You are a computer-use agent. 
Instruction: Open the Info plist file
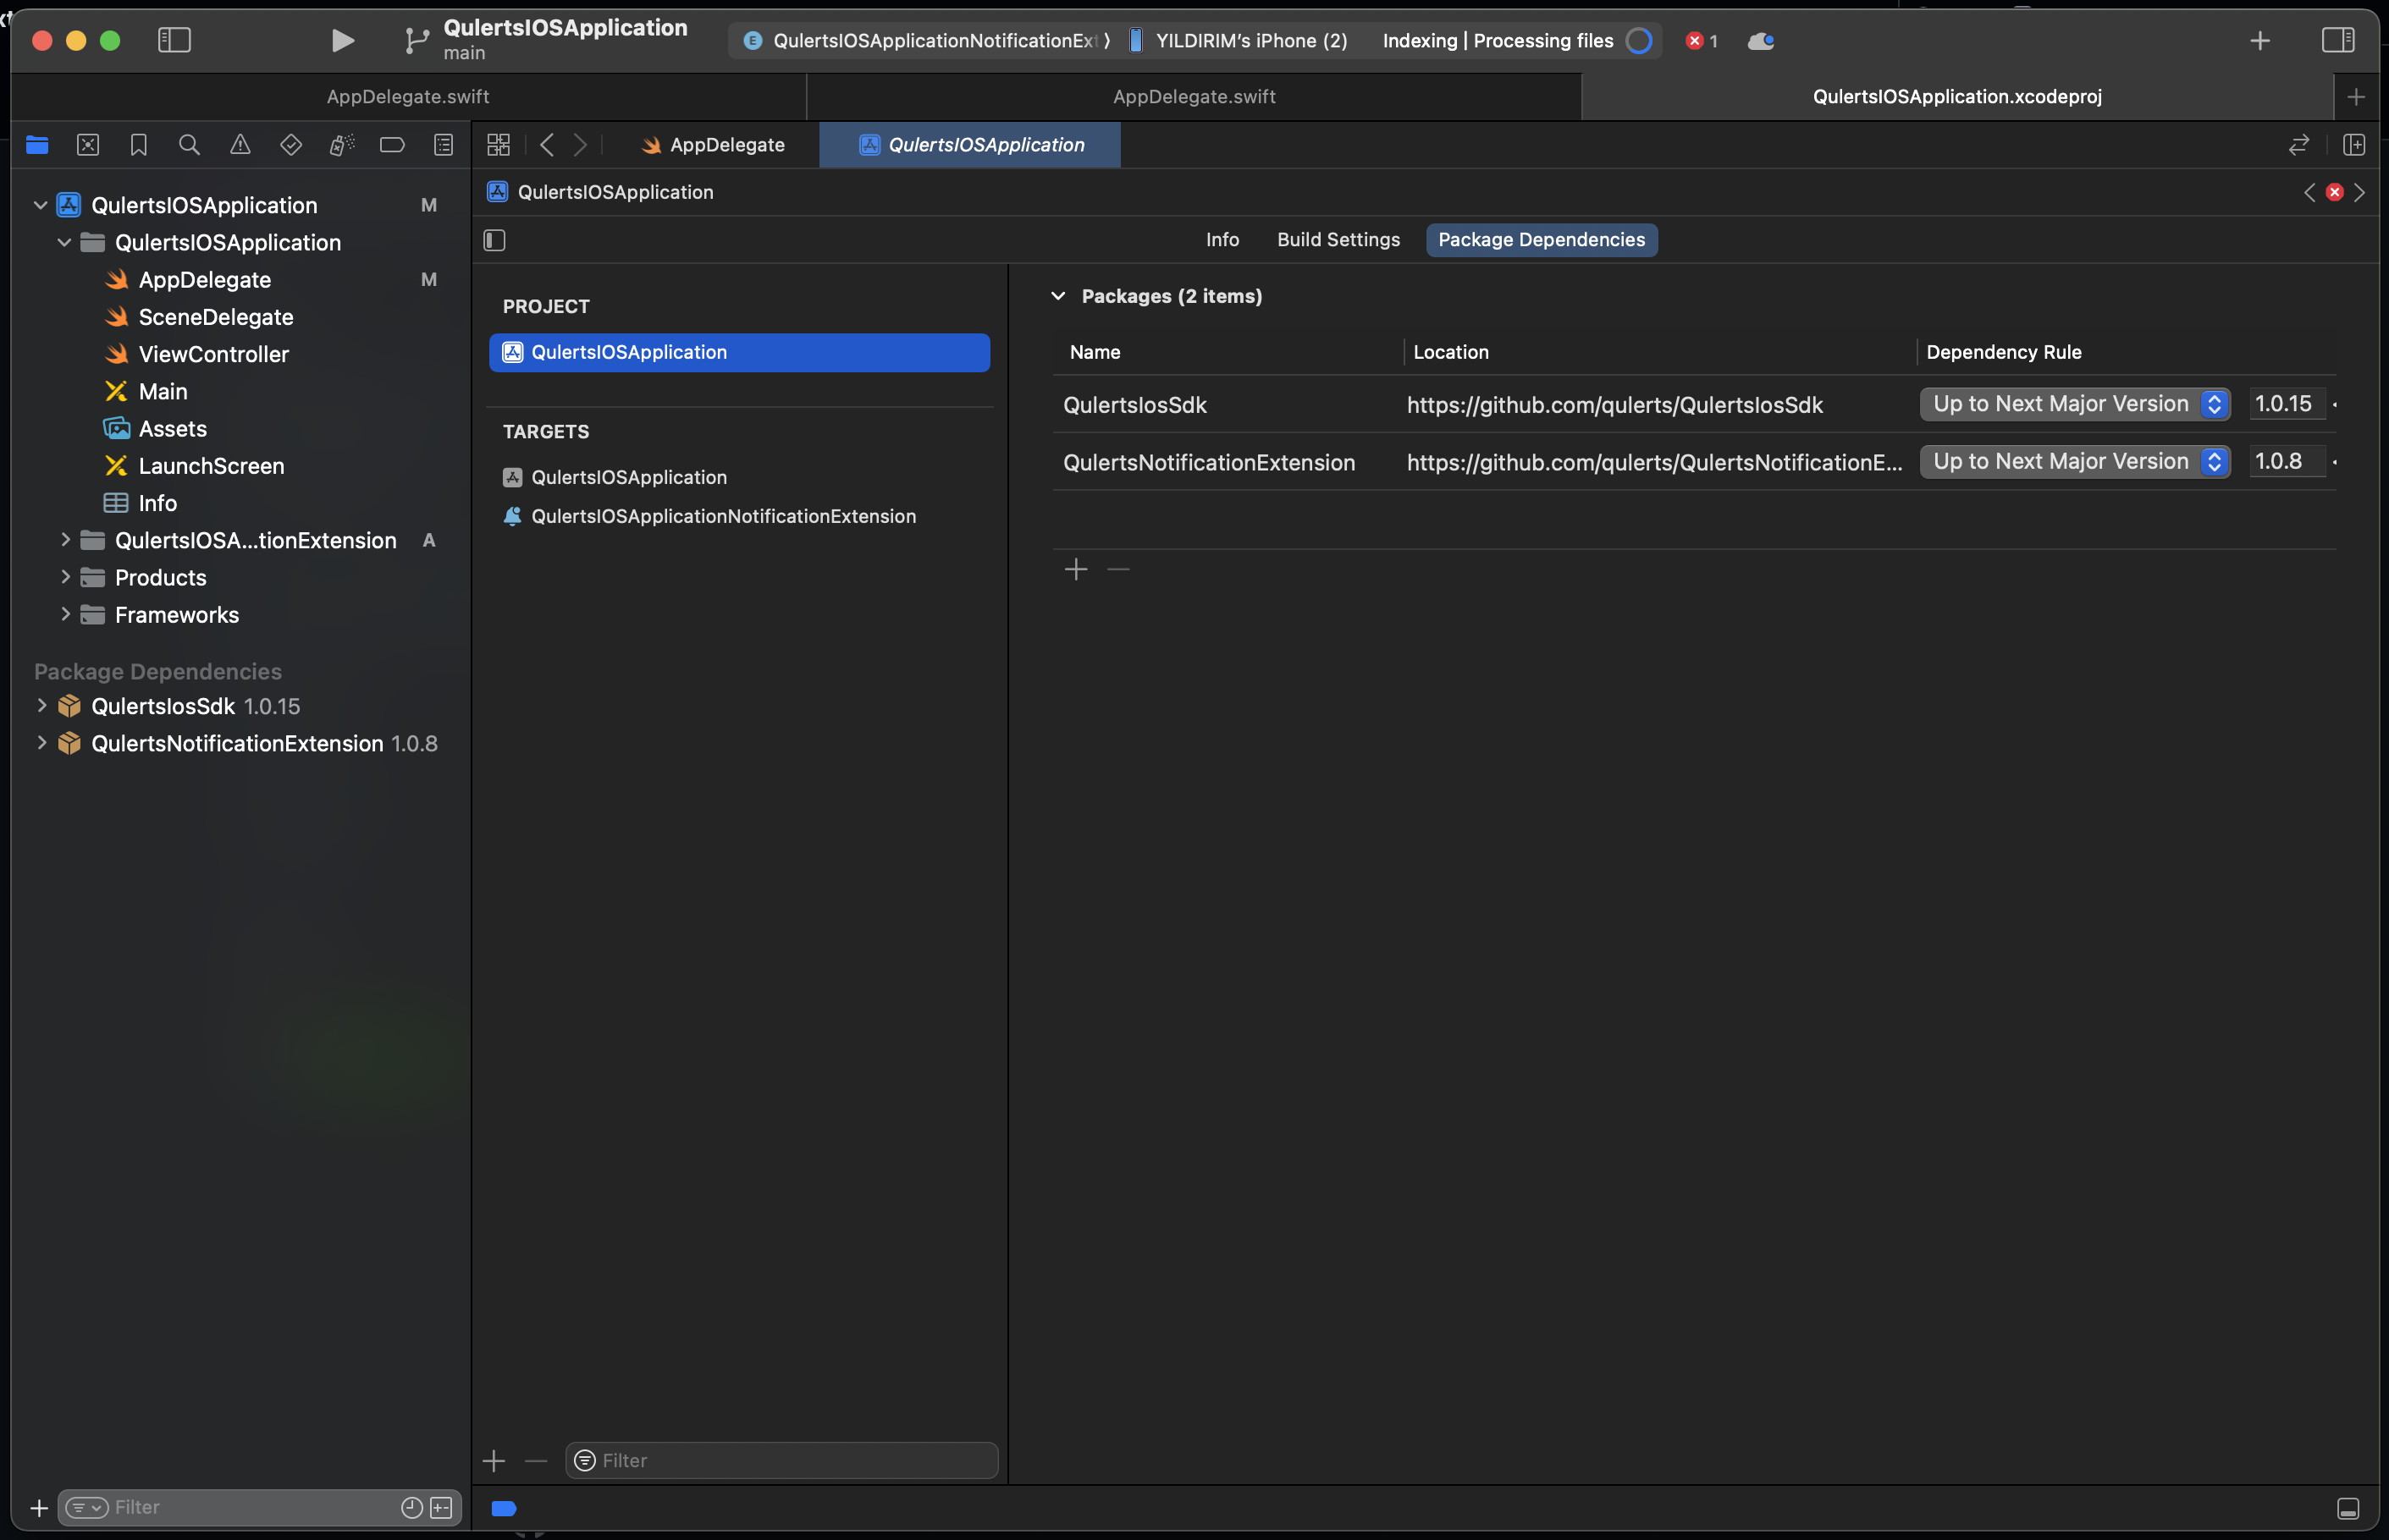[157, 503]
